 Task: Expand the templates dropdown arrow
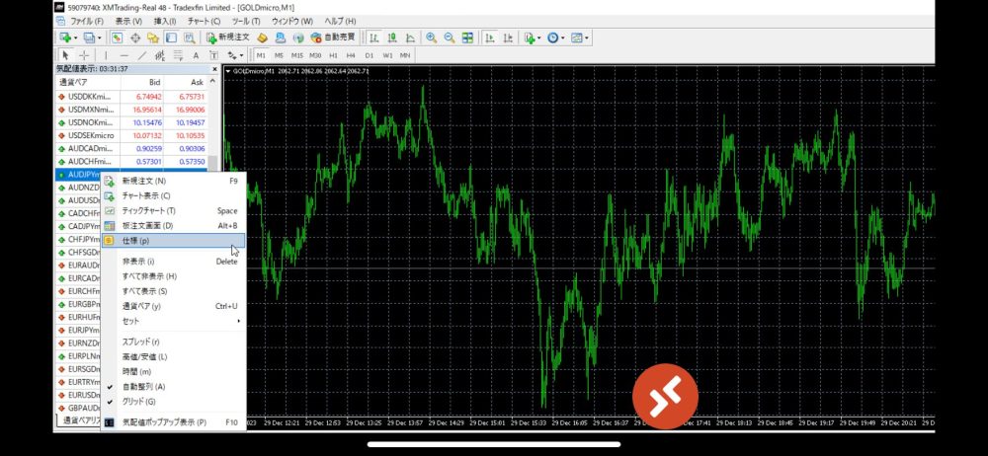587,38
